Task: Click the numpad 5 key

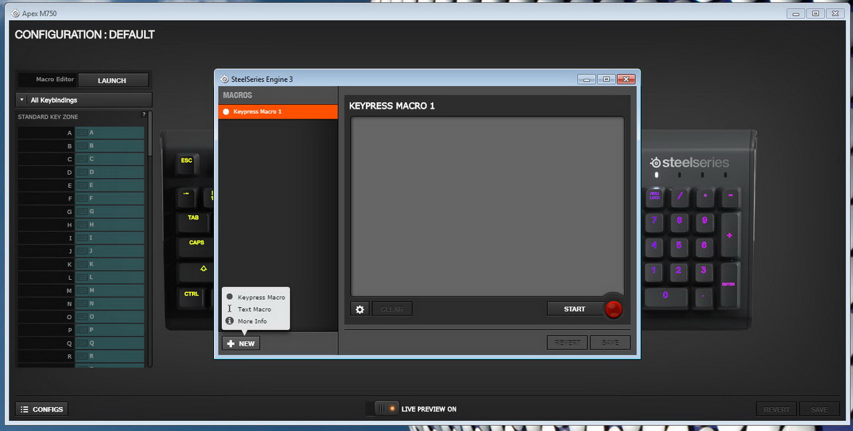Action: click(x=680, y=246)
